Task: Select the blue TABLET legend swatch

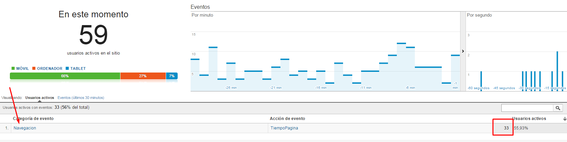Action: click(x=67, y=68)
